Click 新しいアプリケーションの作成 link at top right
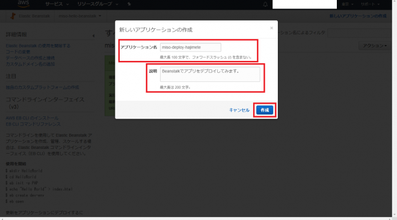The height and width of the screenshot is (220, 397). point(358,16)
